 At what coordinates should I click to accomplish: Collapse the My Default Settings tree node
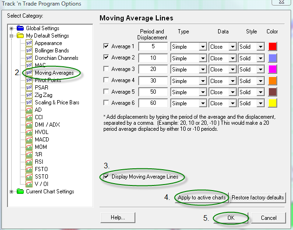point(12,36)
